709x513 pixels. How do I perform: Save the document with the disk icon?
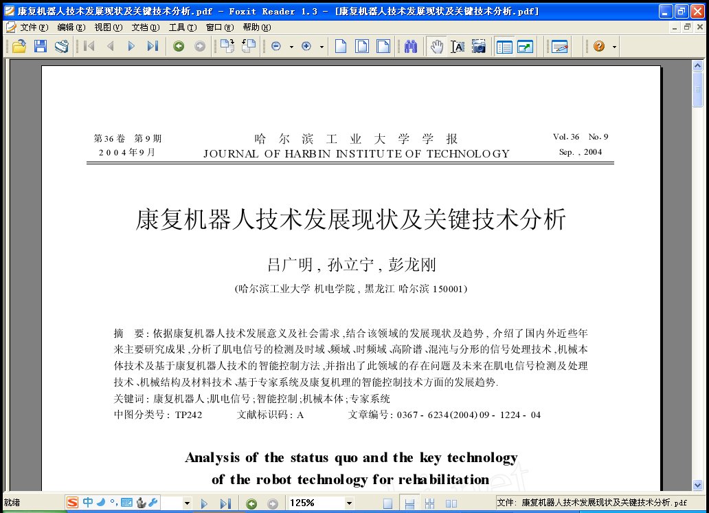(x=40, y=46)
